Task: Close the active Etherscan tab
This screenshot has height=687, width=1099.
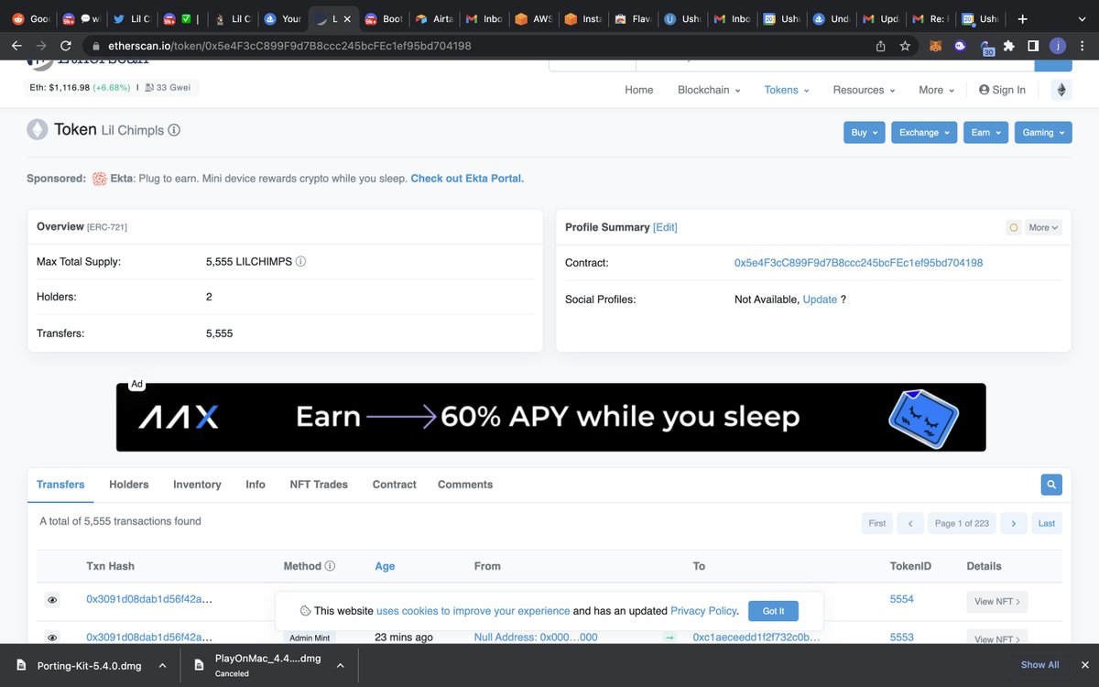Action: pyautogui.click(x=346, y=18)
